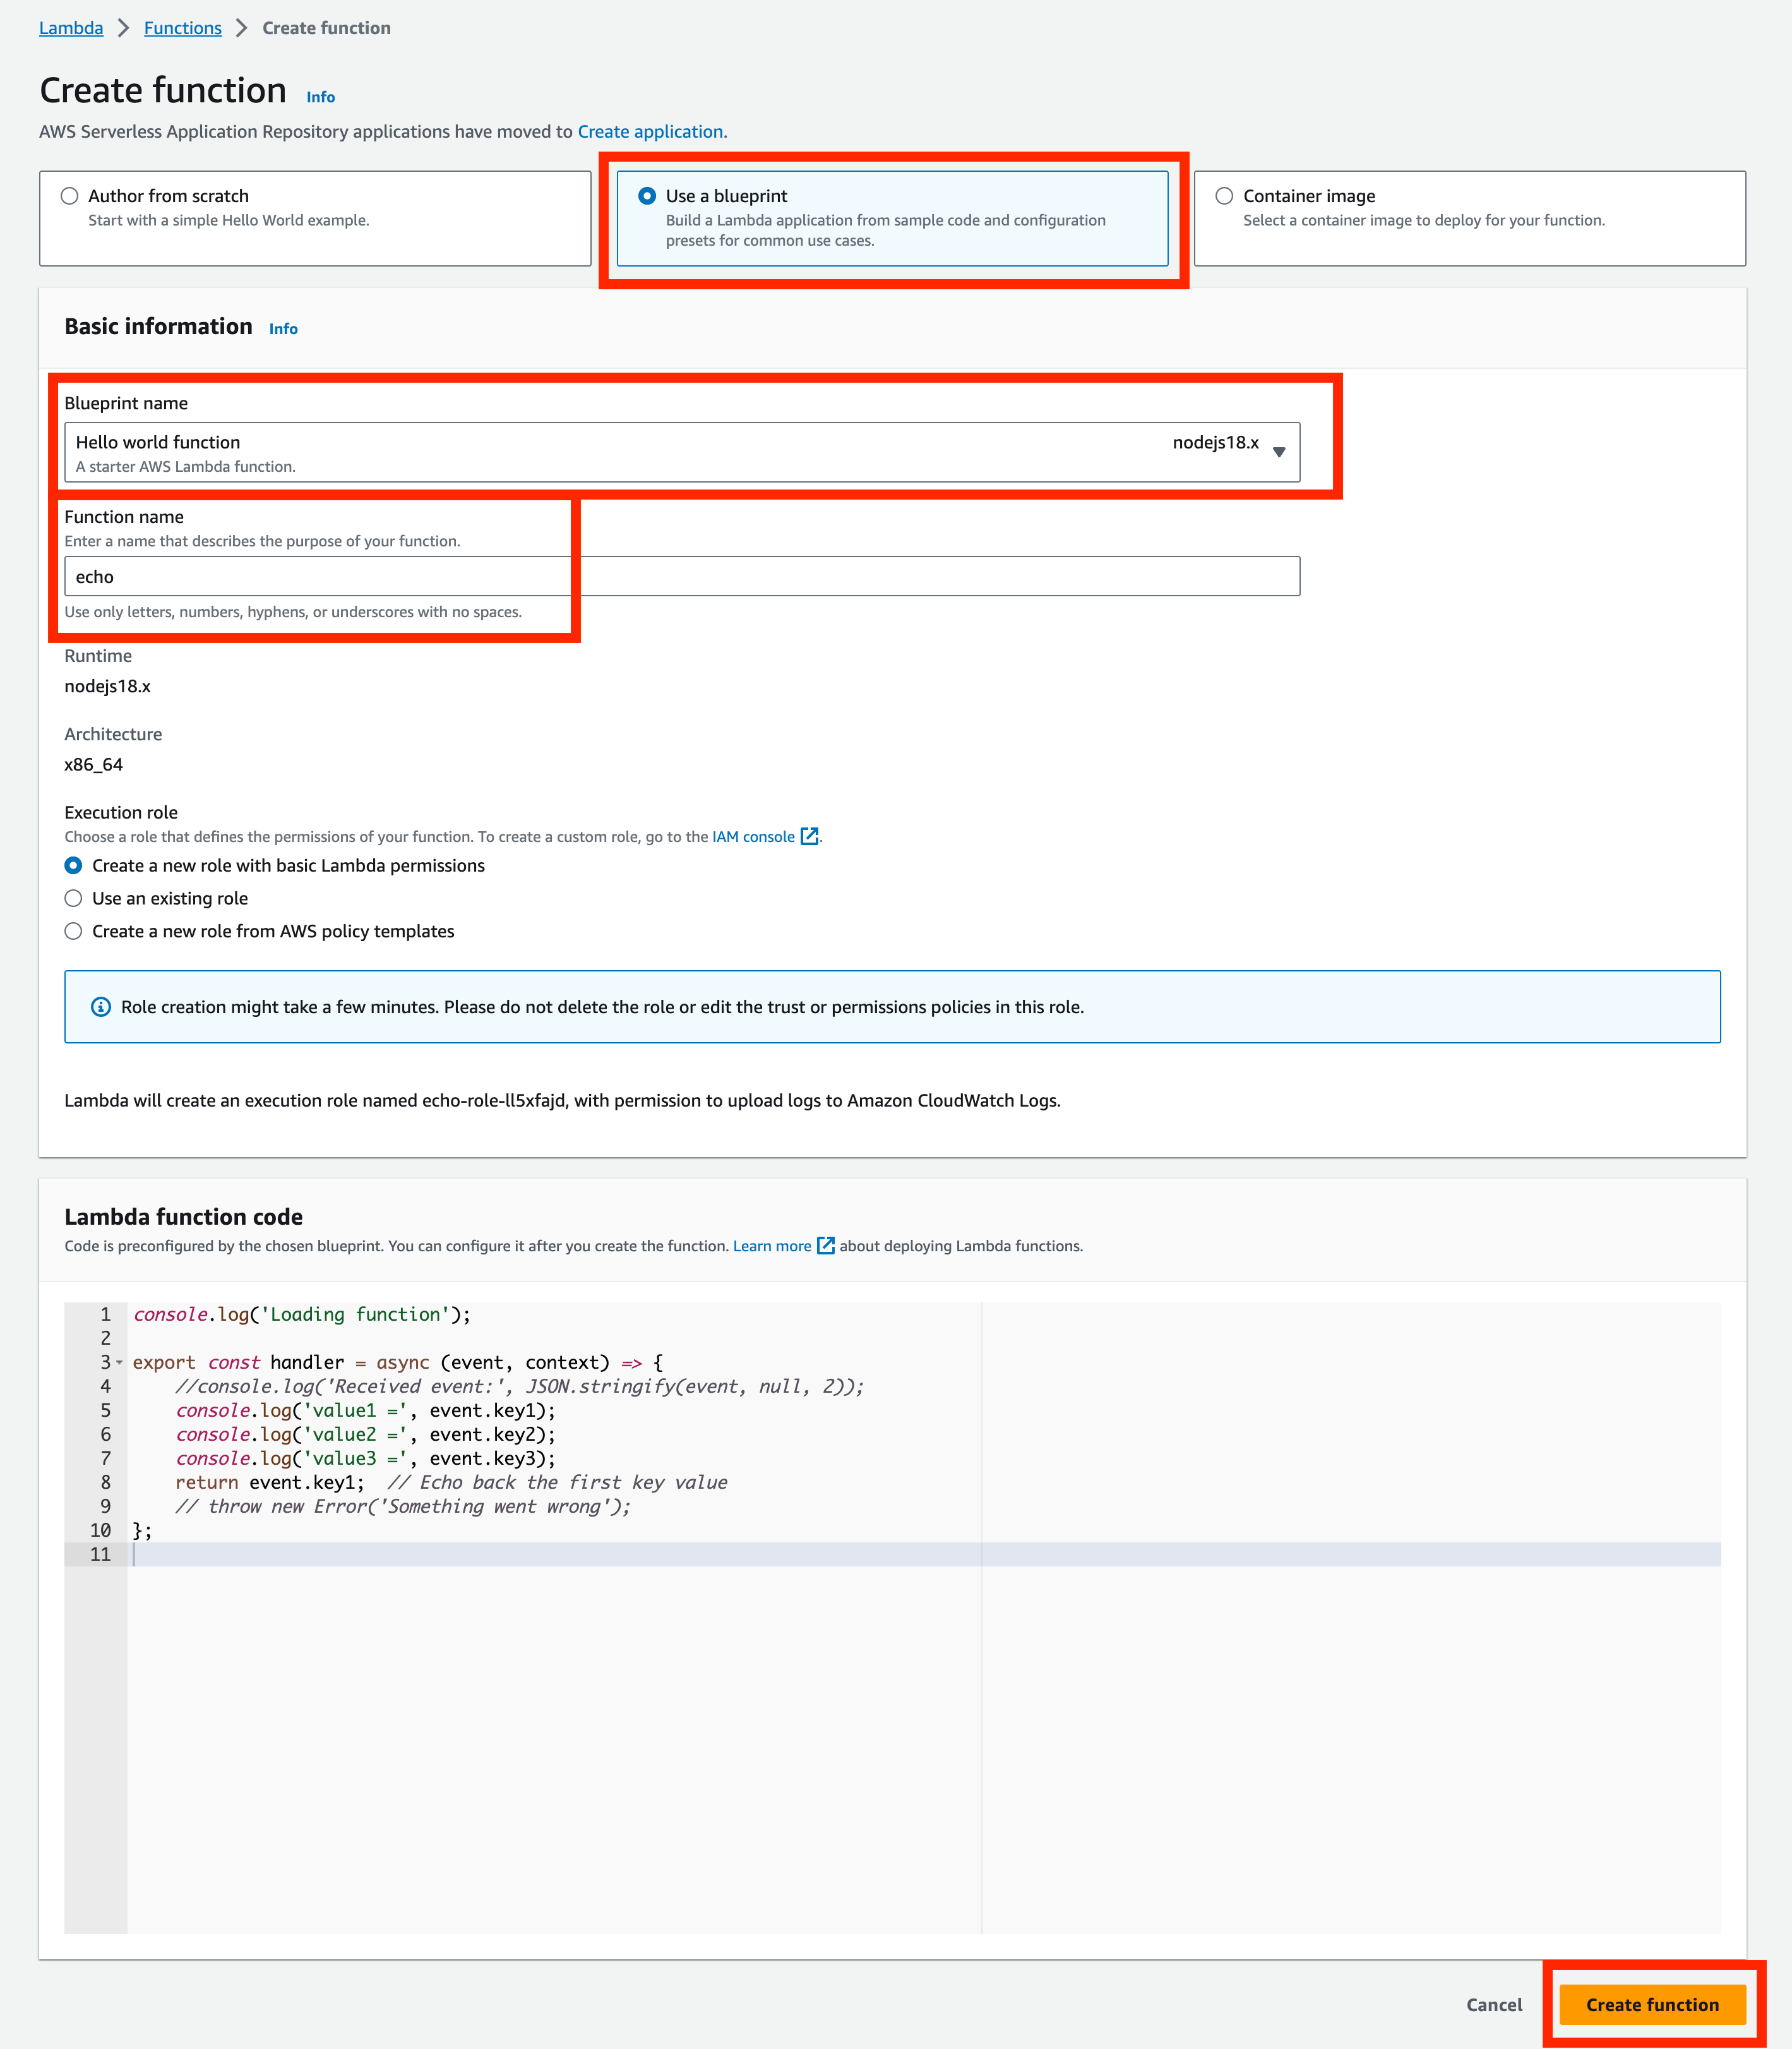This screenshot has width=1792, height=2049.
Task: Open the Create application link
Action: pos(650,131)
